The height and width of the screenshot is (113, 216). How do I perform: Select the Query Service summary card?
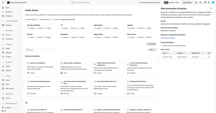(x=141, y=36)
